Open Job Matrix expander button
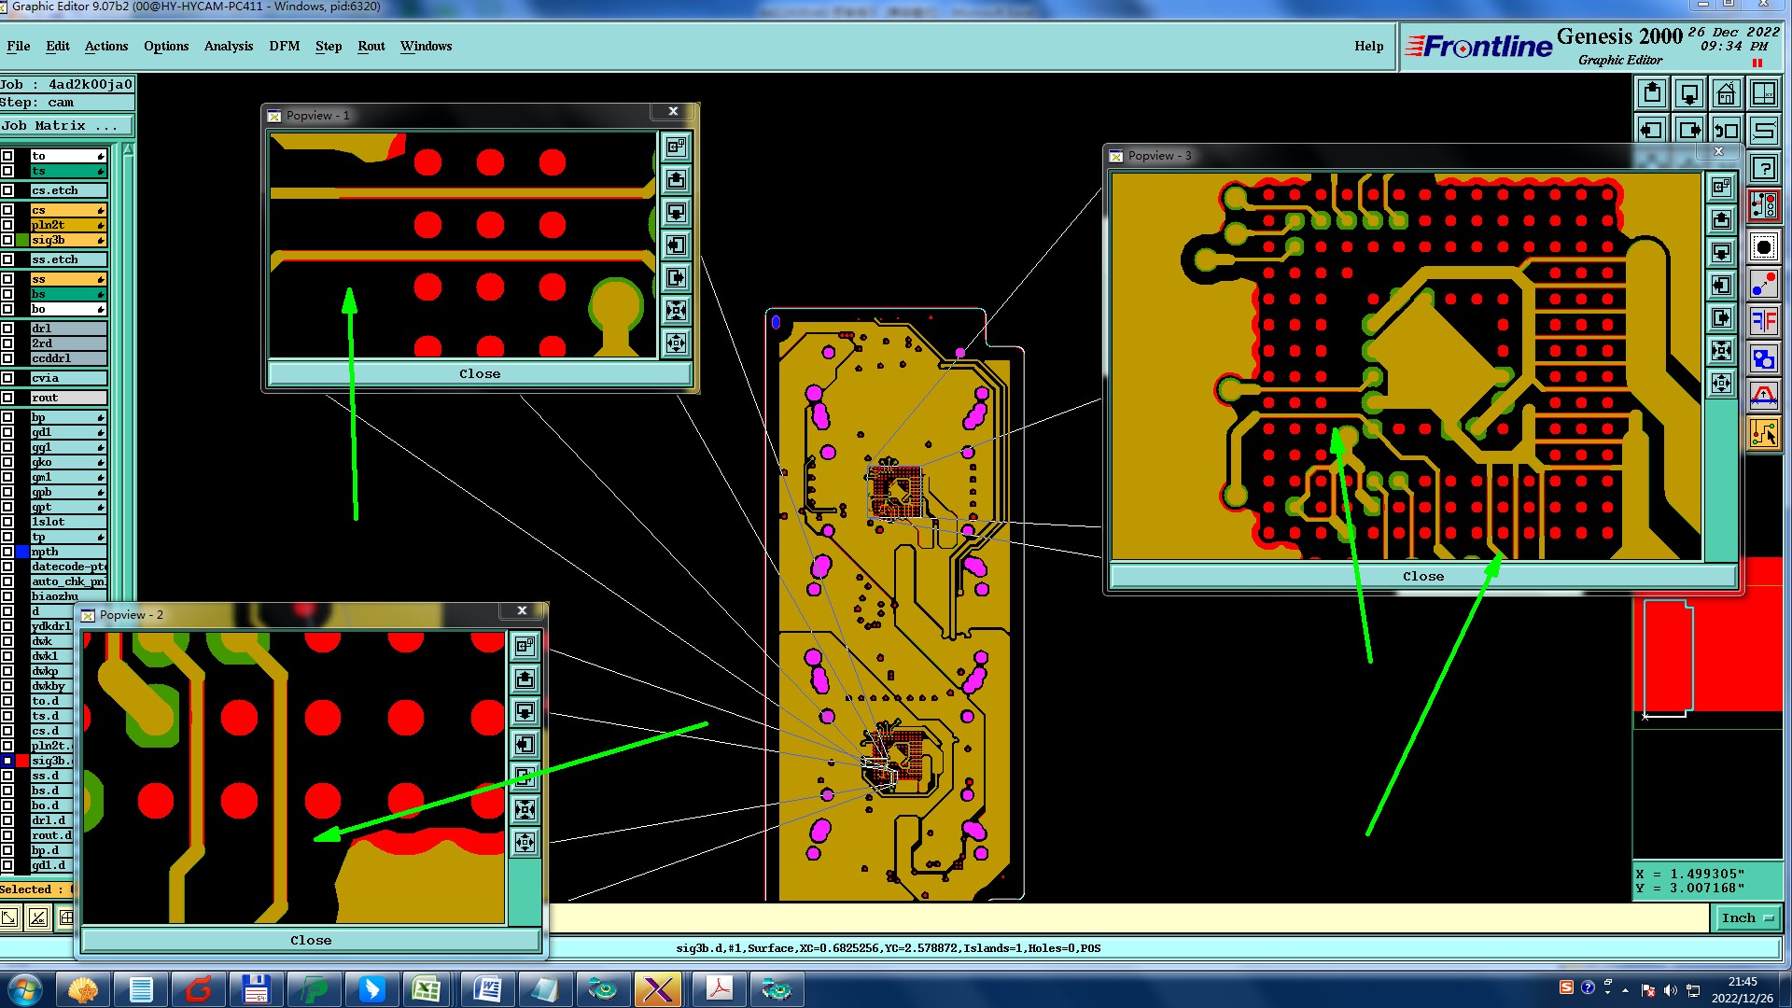 (x=67, y=126)
